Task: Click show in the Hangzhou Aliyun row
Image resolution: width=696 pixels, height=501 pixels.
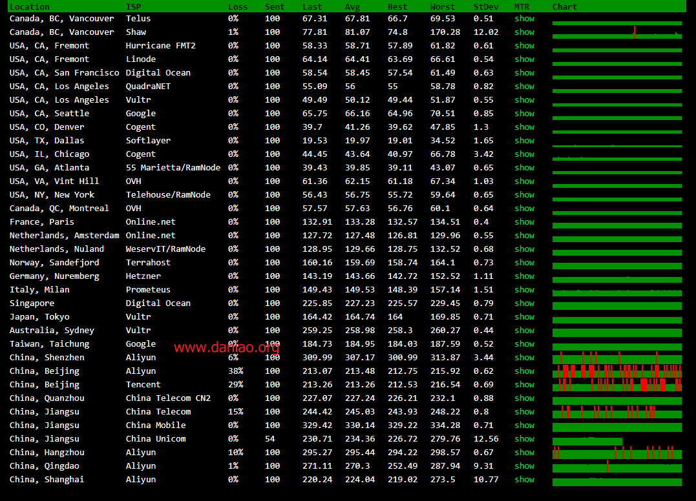Action: click(524, 453)
